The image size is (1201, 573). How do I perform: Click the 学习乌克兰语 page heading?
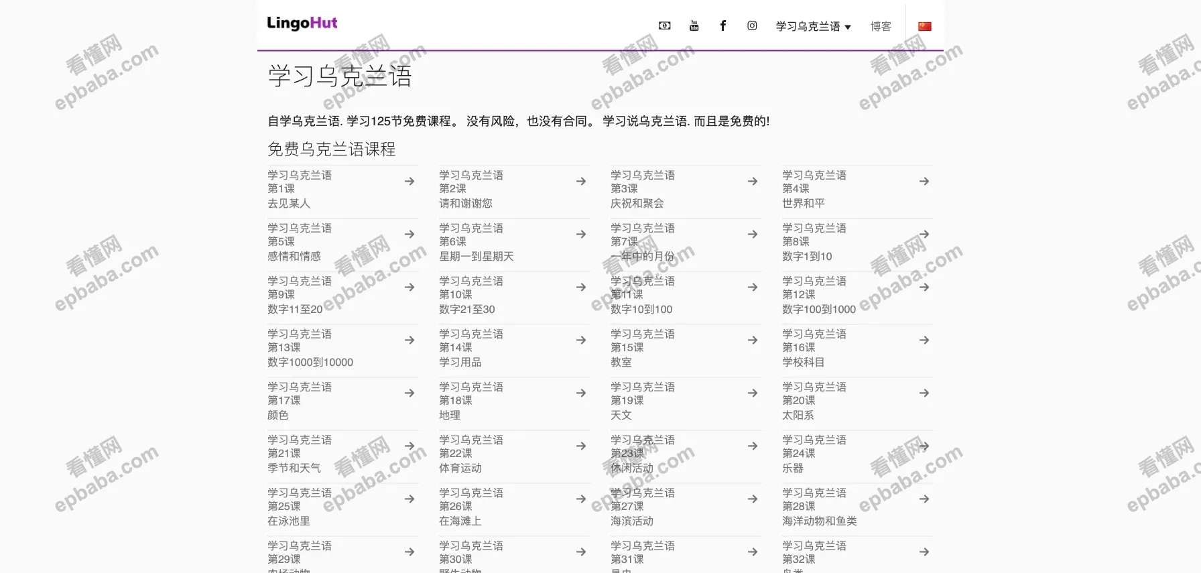click(x=340, y=76)
